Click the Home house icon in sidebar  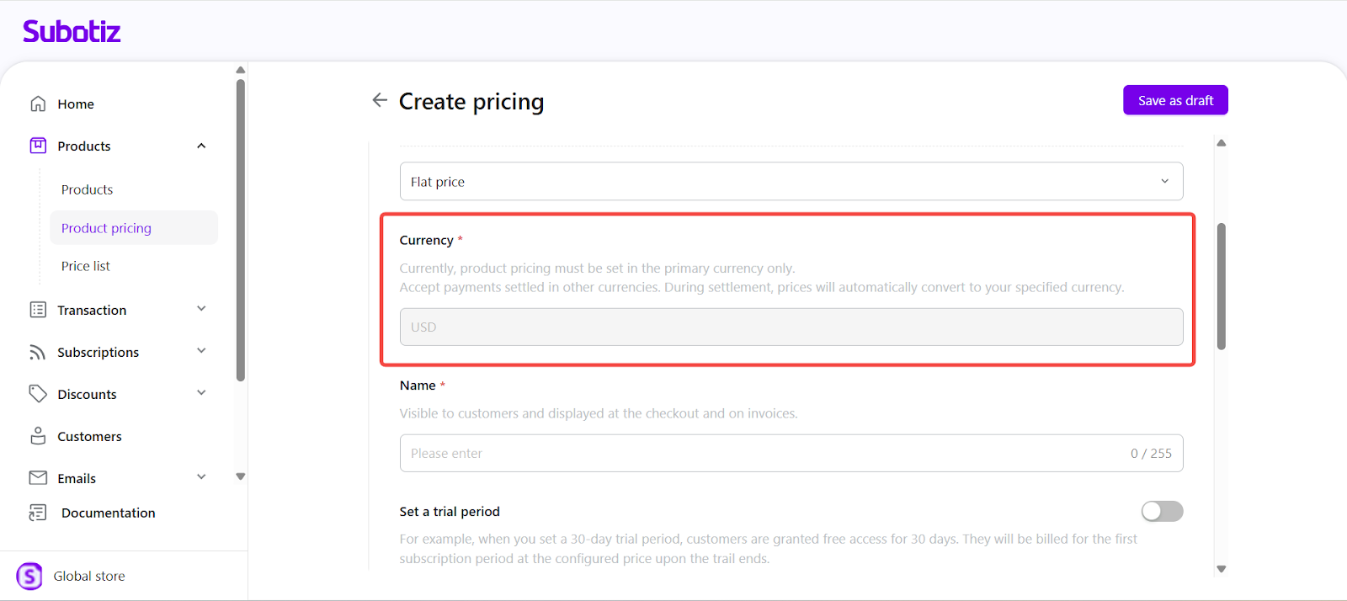click(38, 104)
